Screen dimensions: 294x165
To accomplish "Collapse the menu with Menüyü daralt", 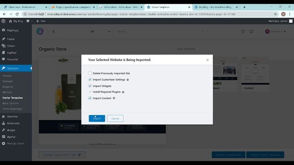I will [16, 143].
